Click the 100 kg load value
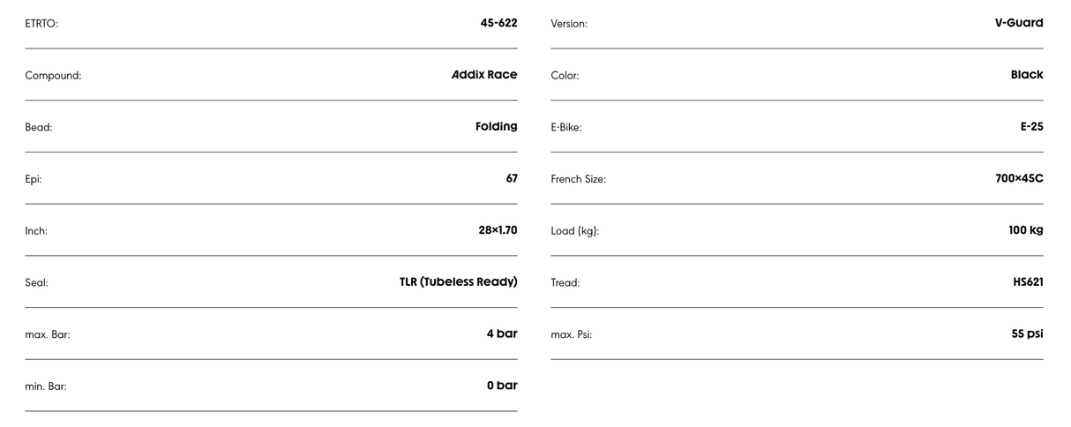 coord(1026,230)
